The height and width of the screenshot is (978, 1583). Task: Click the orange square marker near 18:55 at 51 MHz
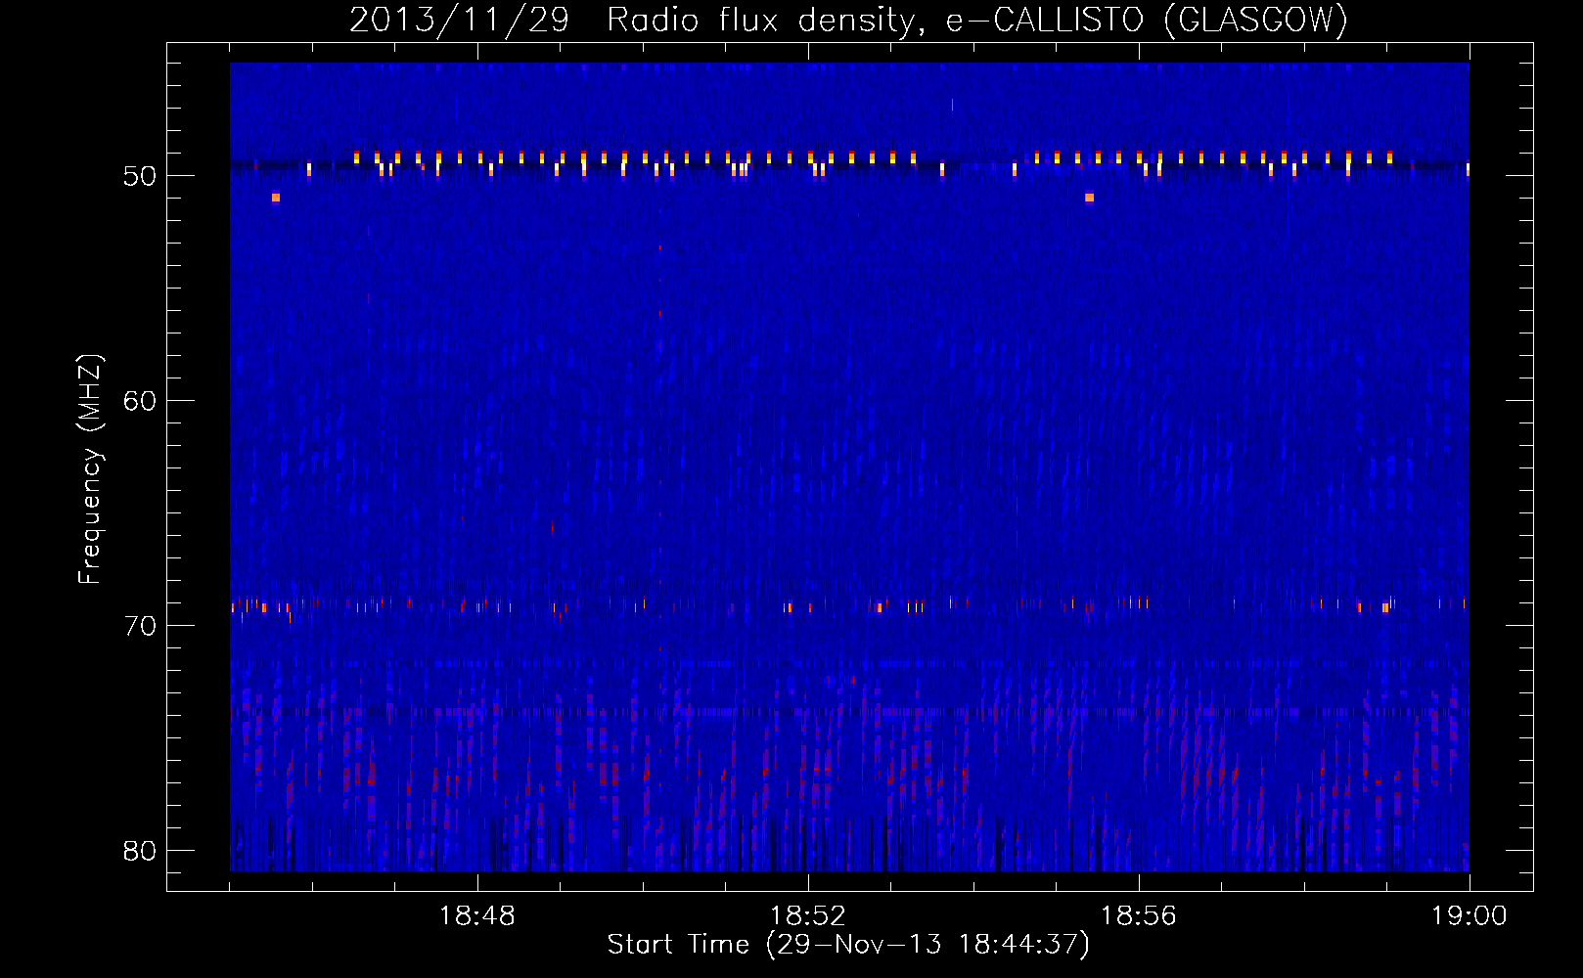[1089, 198]
